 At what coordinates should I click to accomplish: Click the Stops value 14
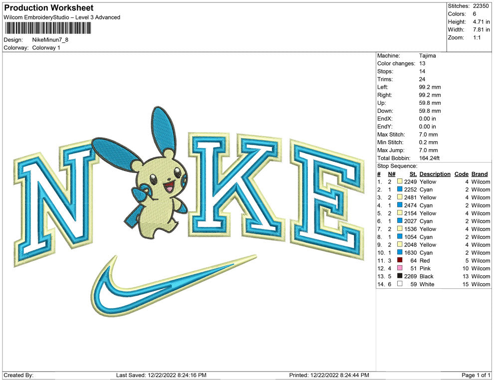pyautogui.click(x=422, y=71)
